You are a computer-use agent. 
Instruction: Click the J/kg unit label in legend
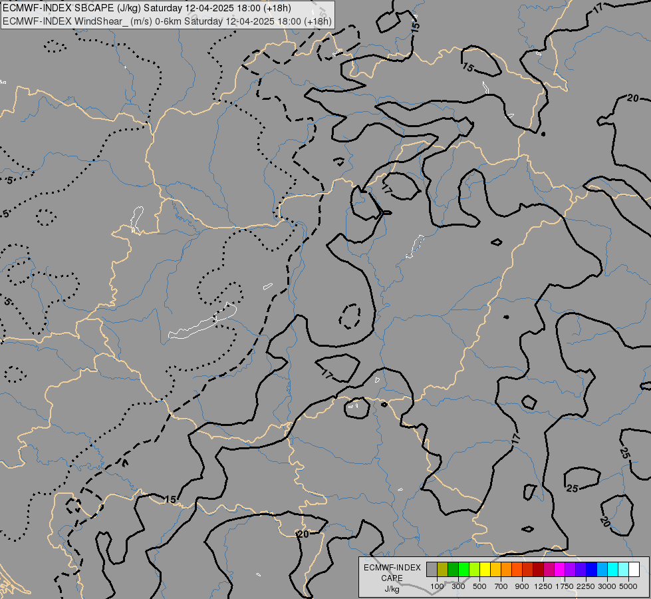tap(392, 589)
